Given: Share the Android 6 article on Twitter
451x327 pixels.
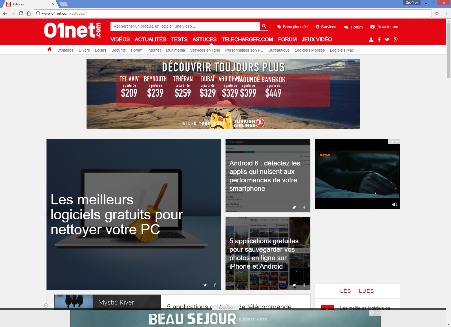Looking at the screenshot, I should [294, 207].
